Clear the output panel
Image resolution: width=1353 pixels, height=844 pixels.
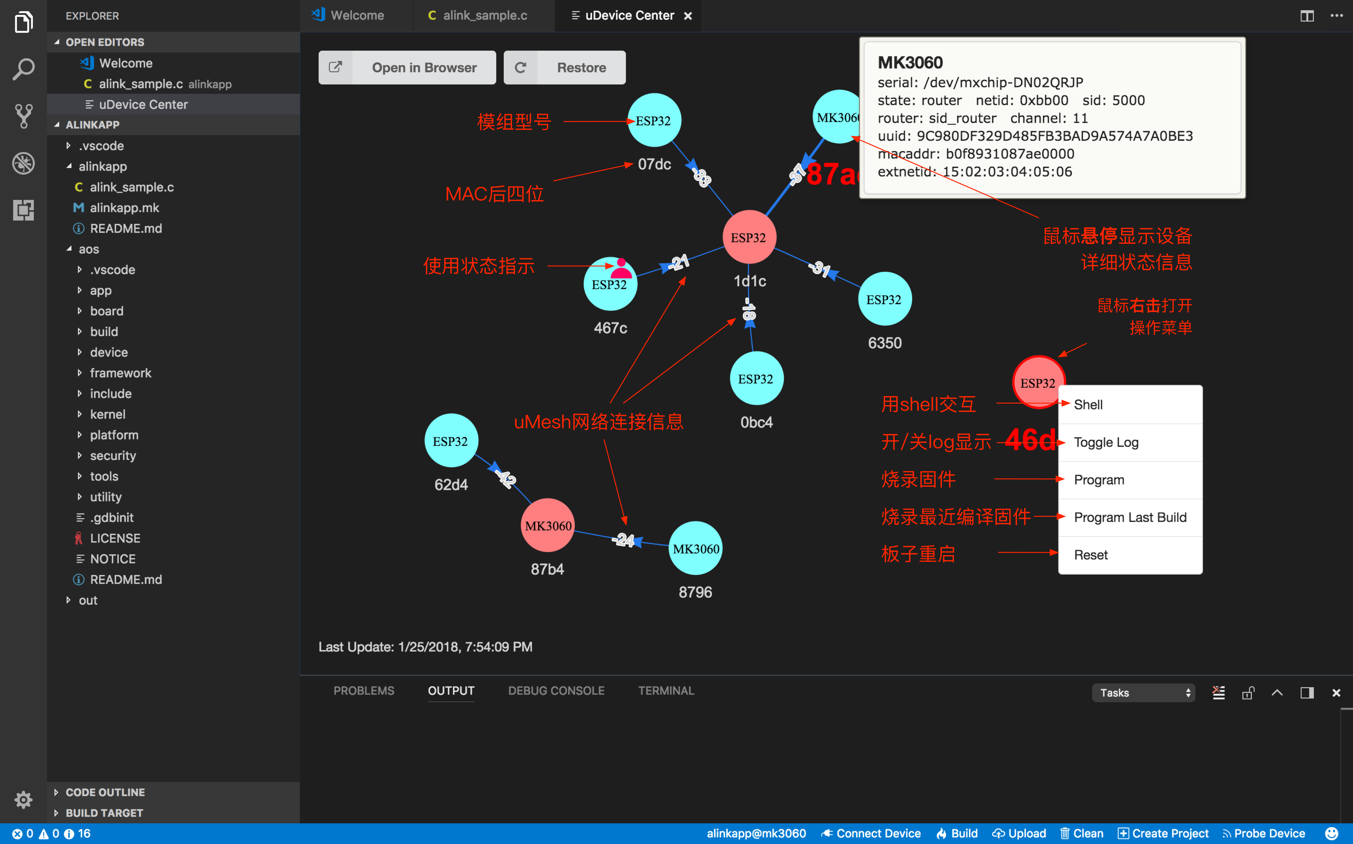point(1218,693)
